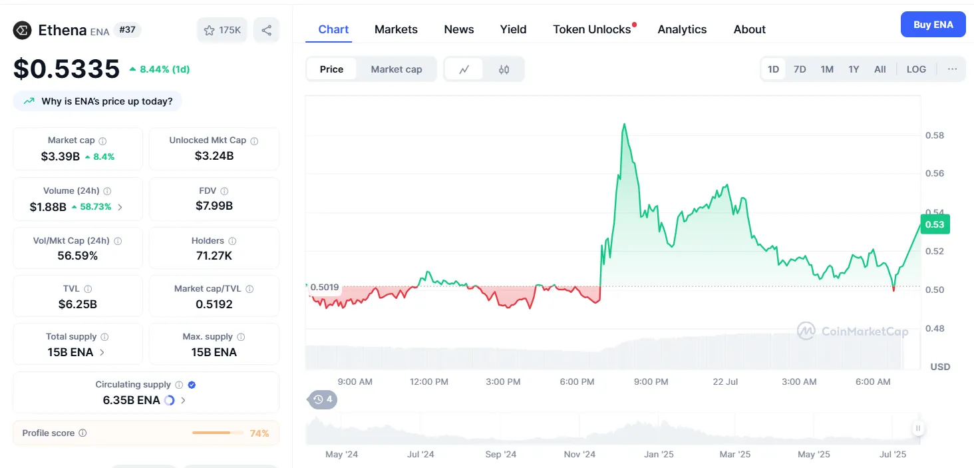Switch to candlestick chart view icon
Screen dimensions: 974x468
[504, 69]
